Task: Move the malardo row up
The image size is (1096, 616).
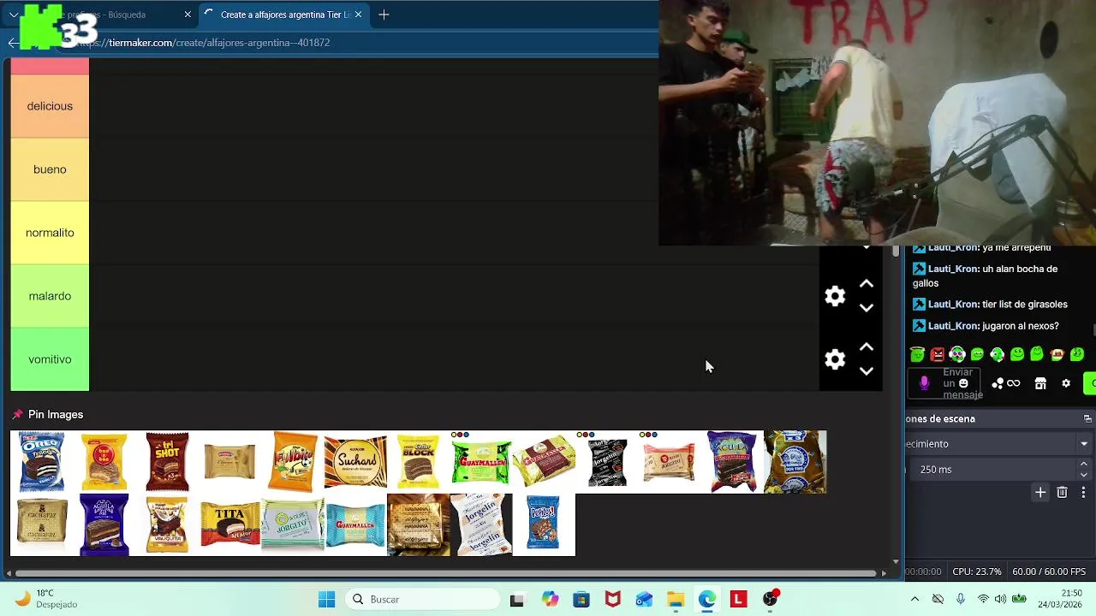Action: click(x=867, y=284)
